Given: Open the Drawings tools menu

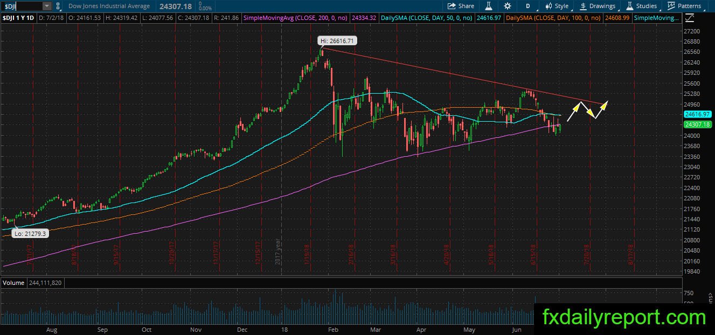Looking at the screenshot, I should click(598, 6).
